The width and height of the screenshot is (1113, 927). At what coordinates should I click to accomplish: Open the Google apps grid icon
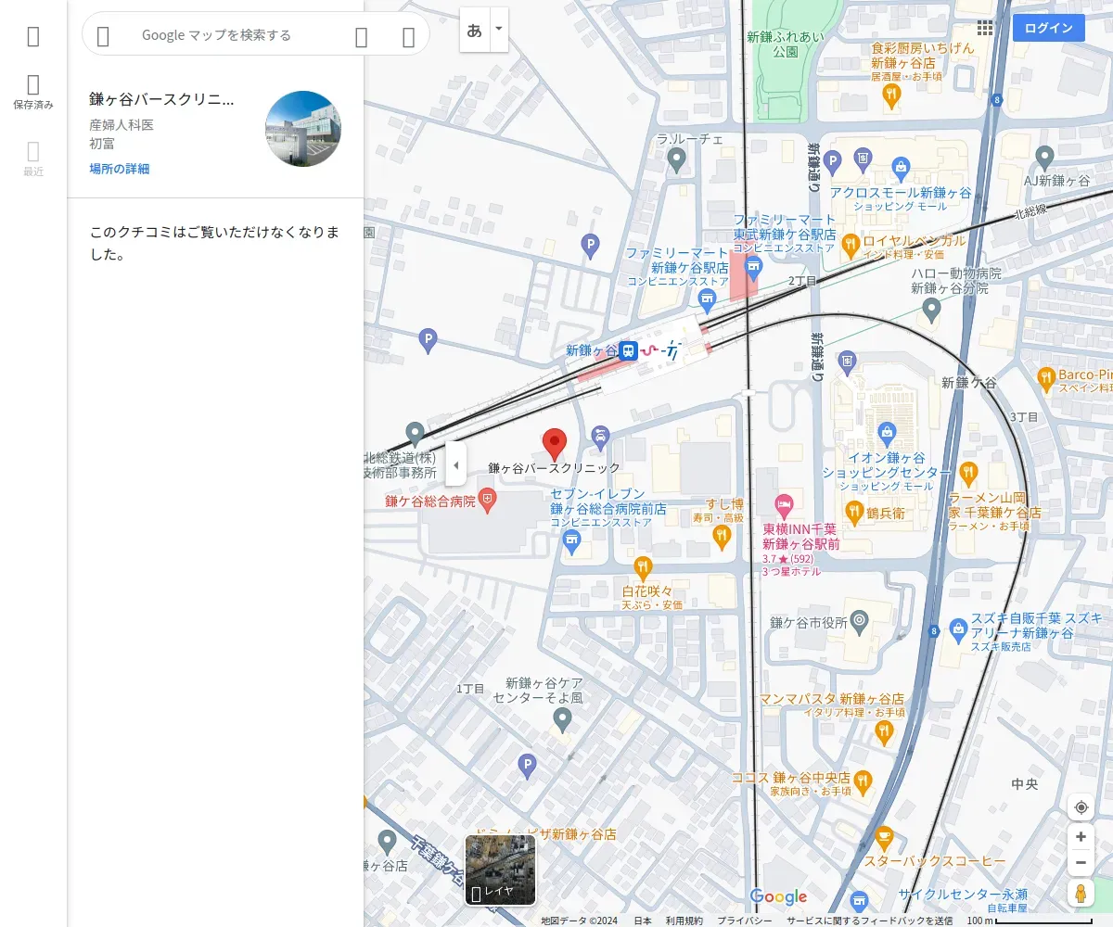[x=985, y=29]
